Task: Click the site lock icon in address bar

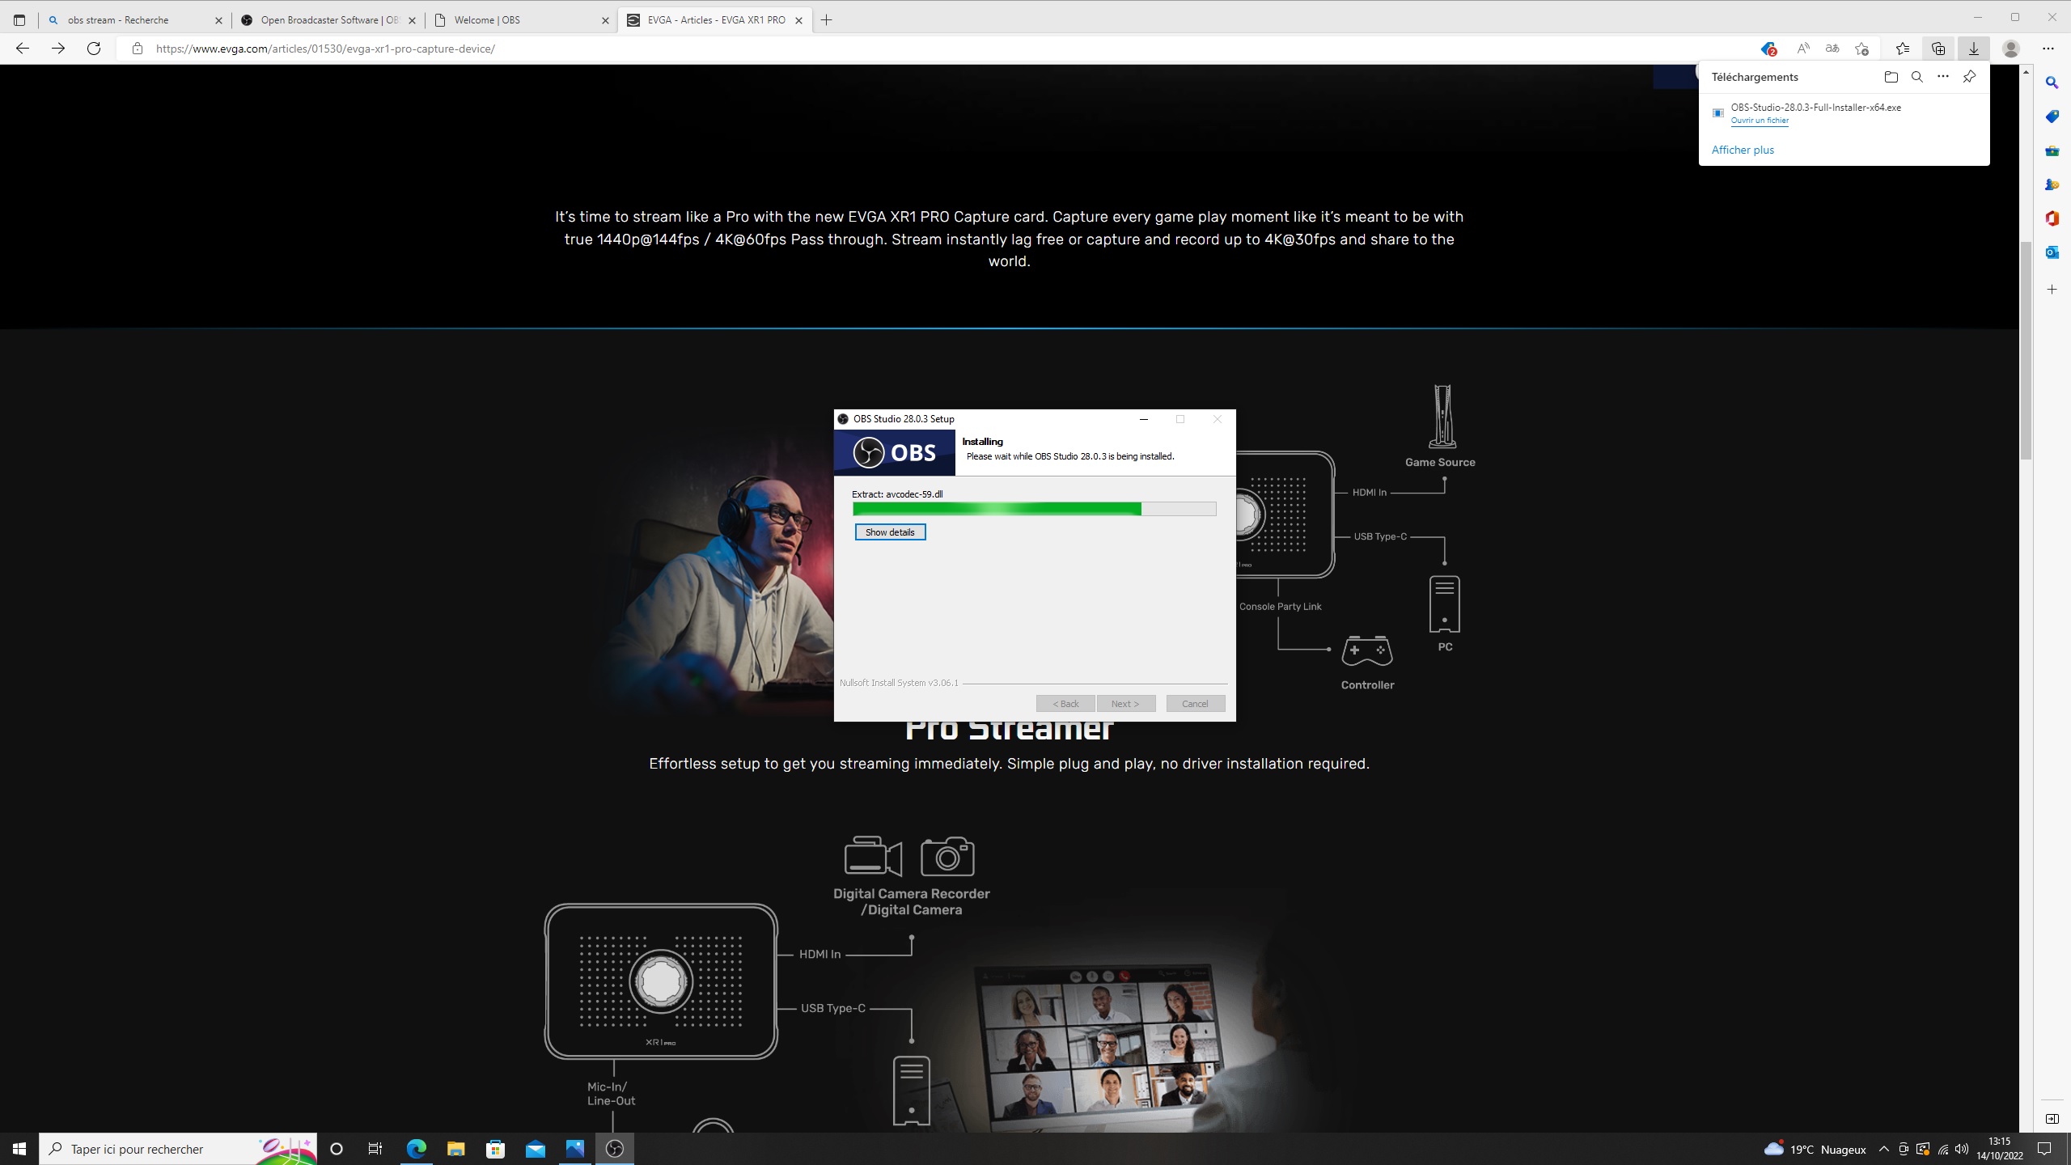Action: (x=138, y=49)
